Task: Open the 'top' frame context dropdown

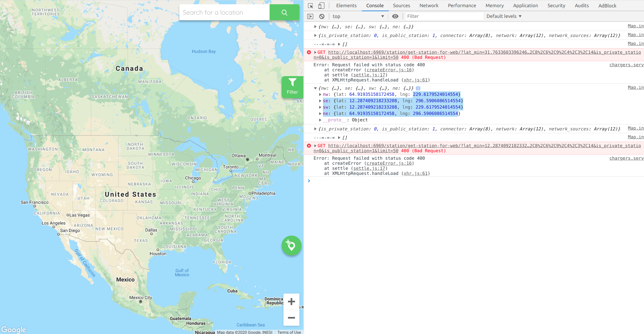Action: coord(358,16)
